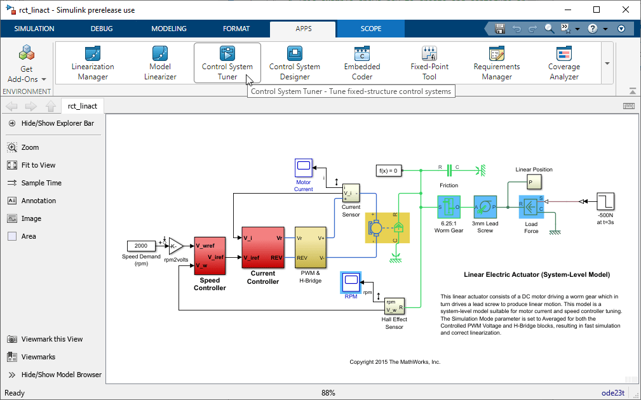Open the Linearization Manager app
Image resolution: width=641 pixels, height=400 pixels.
click(x=93, y=63)
